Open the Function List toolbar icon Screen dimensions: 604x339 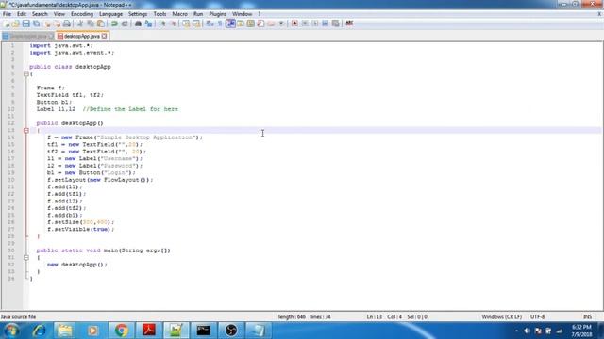[260, 24]
